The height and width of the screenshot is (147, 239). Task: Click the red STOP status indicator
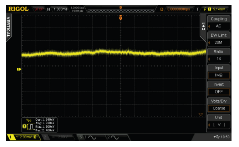(39, 9)
